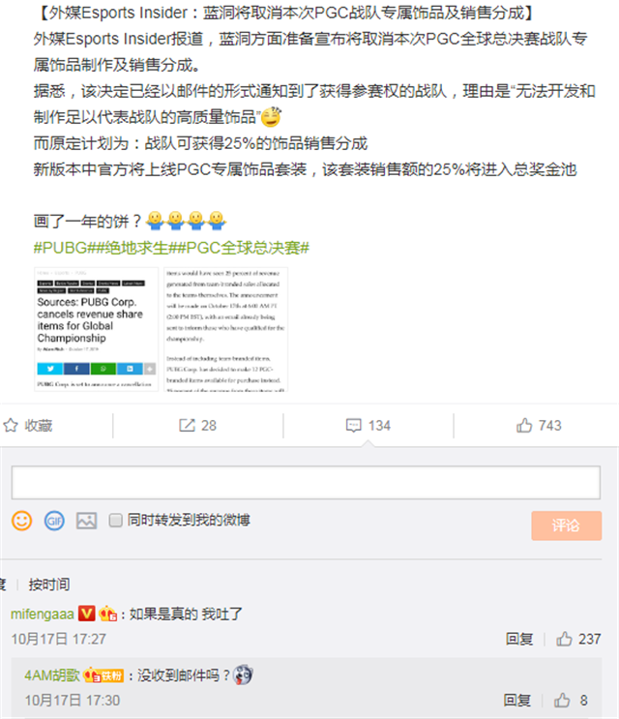Focus the comment text input box
Viewport: 619px width, 719px height.
coord(306,482)
